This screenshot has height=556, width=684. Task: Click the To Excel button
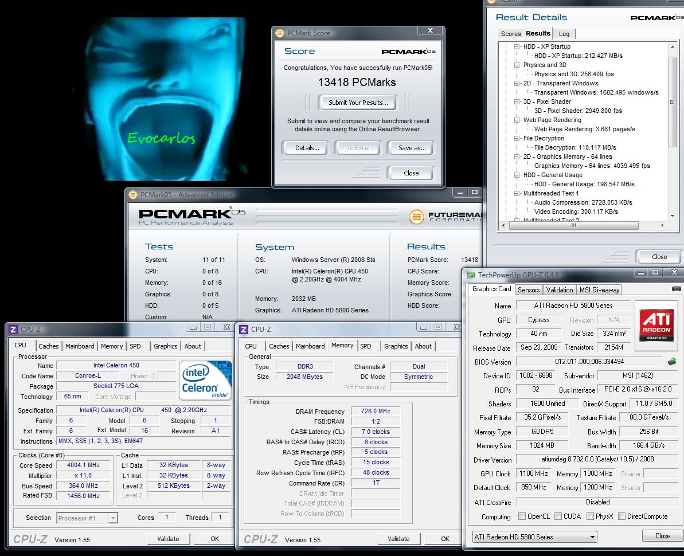[358, 148]
